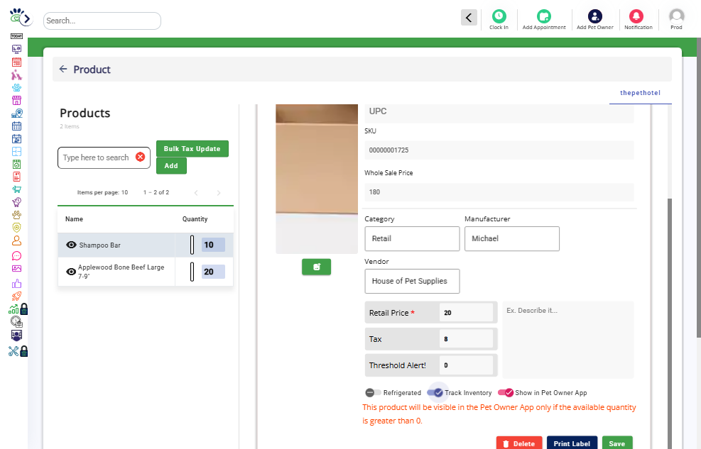Image resolution: width=701 pixels, height=449 pixels.
Task: Open the thumbs-up sidebar icon
Action: [16, 284]
